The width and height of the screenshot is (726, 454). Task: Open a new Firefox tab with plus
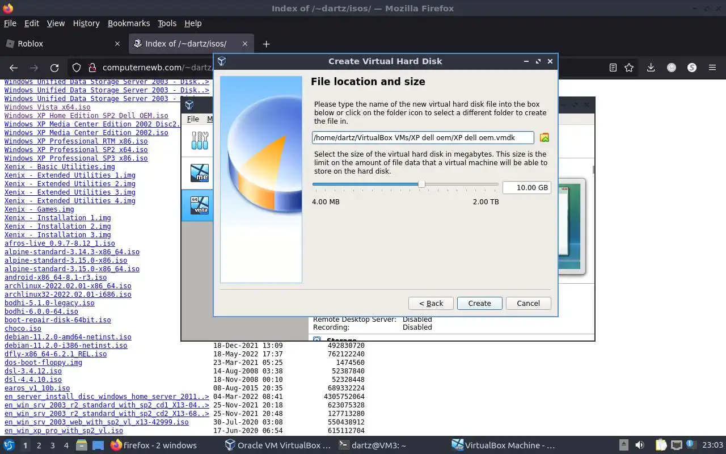click(x=266, y=44)
